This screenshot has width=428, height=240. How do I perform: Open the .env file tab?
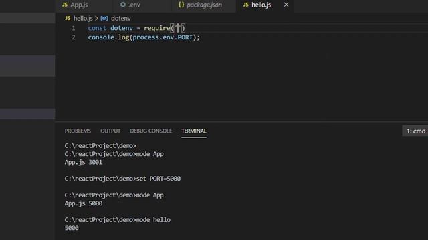(142, 5)
